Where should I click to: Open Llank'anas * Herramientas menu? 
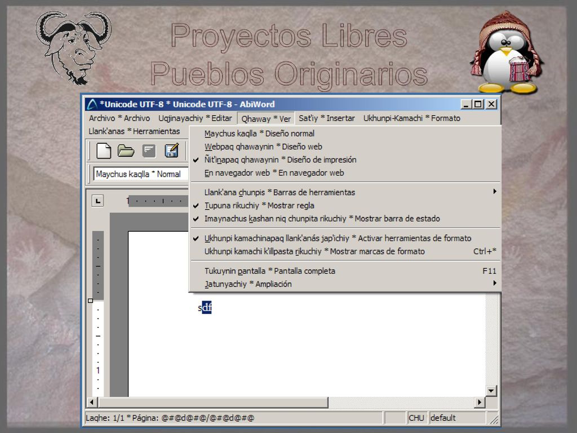(x=134, y=131)
